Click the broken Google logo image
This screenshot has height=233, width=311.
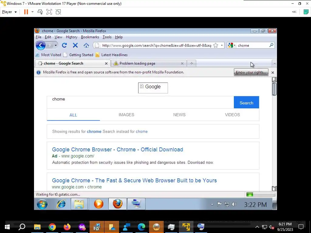coord(153,88)
